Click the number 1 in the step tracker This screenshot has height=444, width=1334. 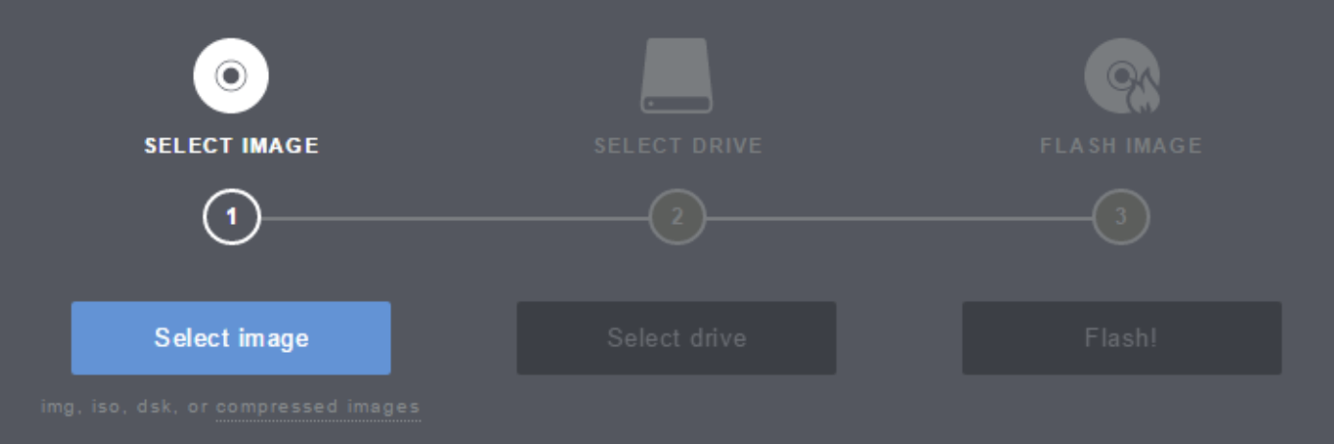(231, 217)
